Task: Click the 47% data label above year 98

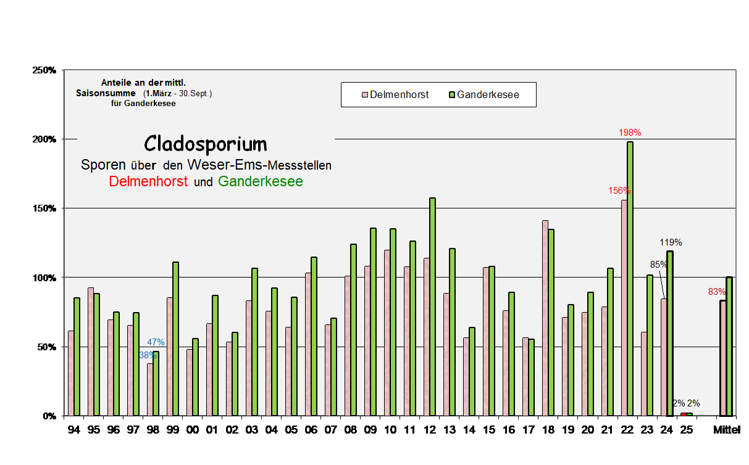Action: click(156, 341)
